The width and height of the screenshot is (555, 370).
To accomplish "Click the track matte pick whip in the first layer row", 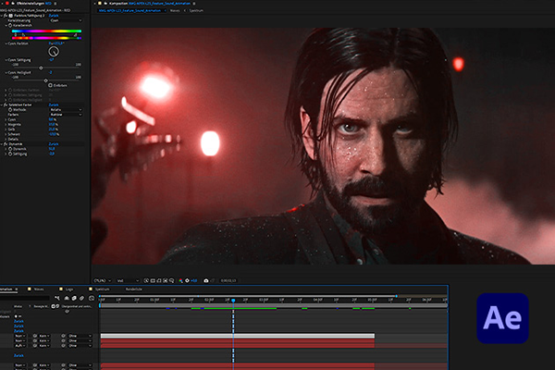I will point(35,336).
